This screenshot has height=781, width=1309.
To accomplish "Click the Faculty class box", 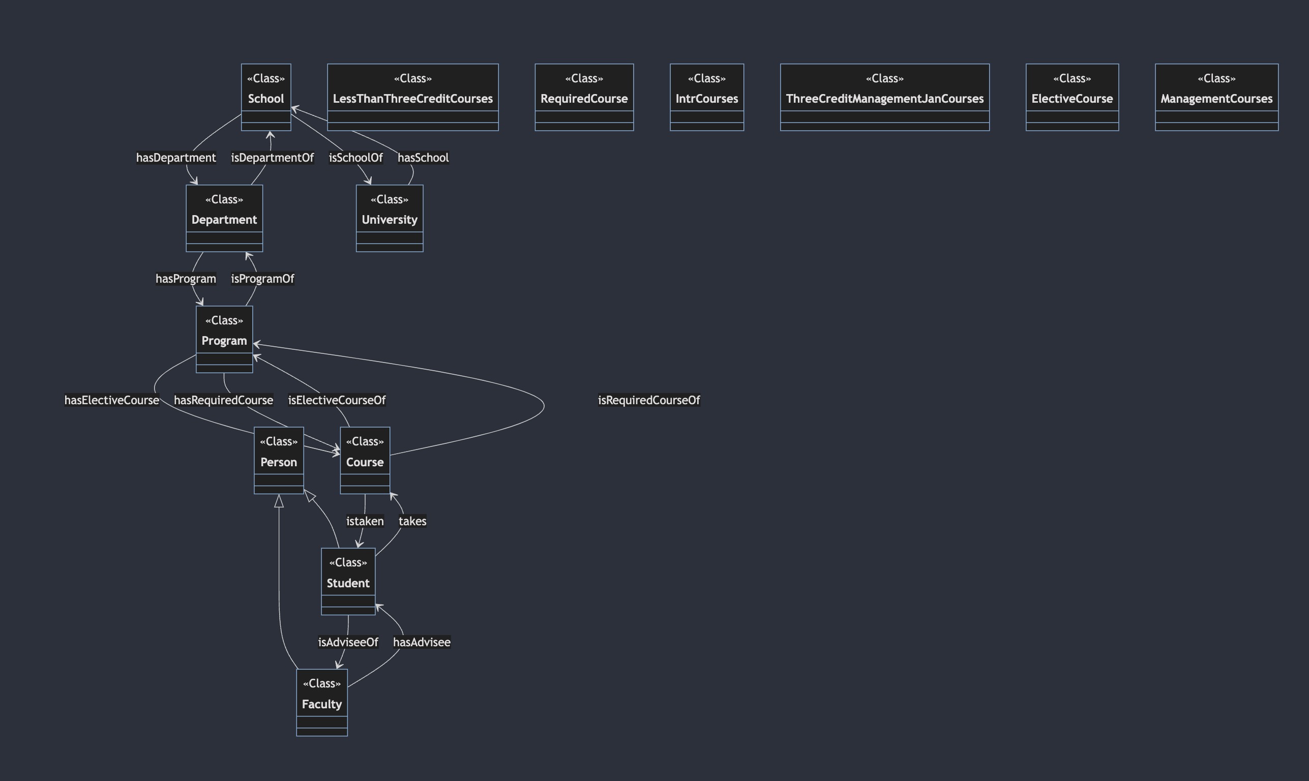I will coord(321,703).
